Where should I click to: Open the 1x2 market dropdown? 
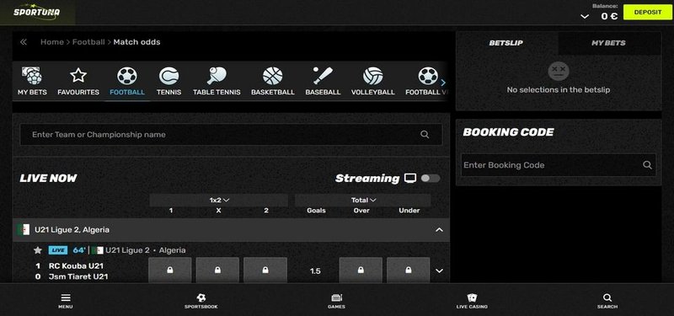pyautogui.click(x=219, y=200)
